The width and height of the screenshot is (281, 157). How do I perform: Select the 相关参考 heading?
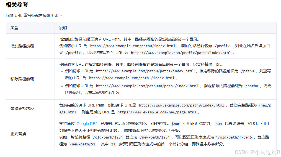(x=17, y=5)
